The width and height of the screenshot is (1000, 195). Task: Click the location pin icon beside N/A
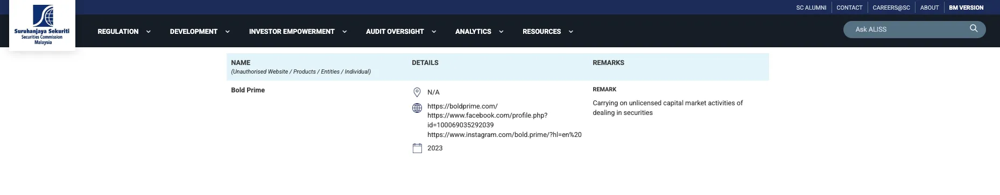417,92
